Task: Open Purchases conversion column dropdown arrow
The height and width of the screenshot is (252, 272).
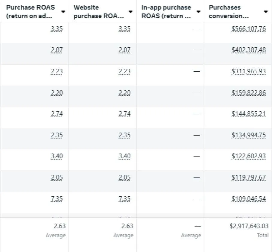Action: tap(266, 12)
